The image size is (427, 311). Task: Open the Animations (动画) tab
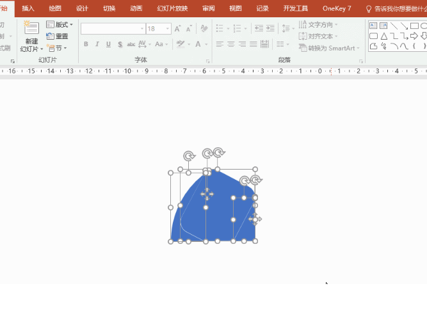tap(136, 8)
